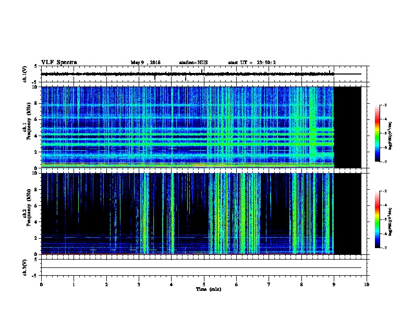
Task: Click the time axis tick label "9"
Action: [334, 285]
